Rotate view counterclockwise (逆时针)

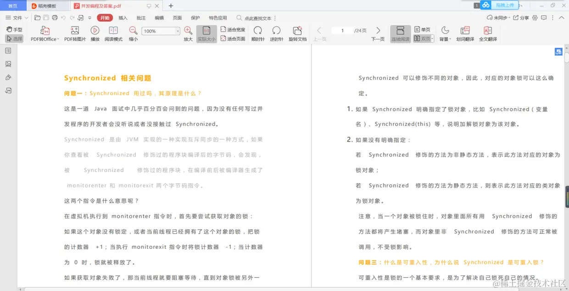coord(276,34)
